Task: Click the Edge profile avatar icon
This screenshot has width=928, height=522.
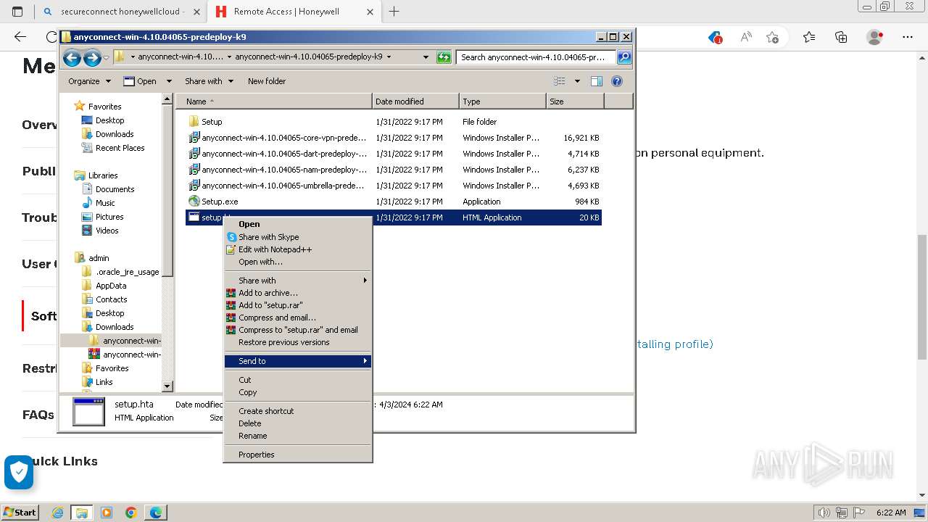Action: click(x=875, y=37)
